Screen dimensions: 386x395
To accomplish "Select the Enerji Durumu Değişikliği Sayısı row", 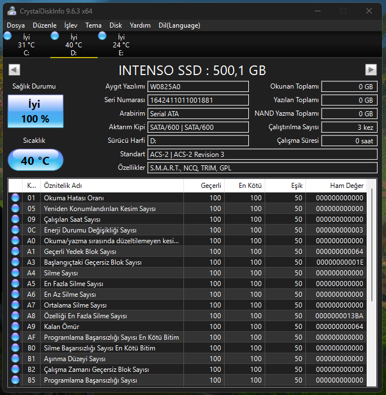I will click(x=187, y=230).
